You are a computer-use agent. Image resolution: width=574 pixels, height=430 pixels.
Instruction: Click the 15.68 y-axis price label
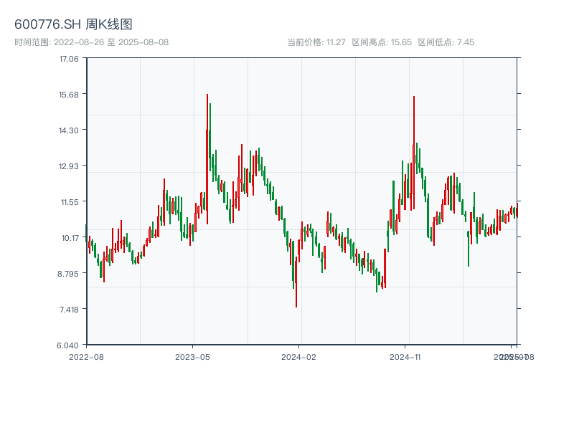(x=69, y=95)
